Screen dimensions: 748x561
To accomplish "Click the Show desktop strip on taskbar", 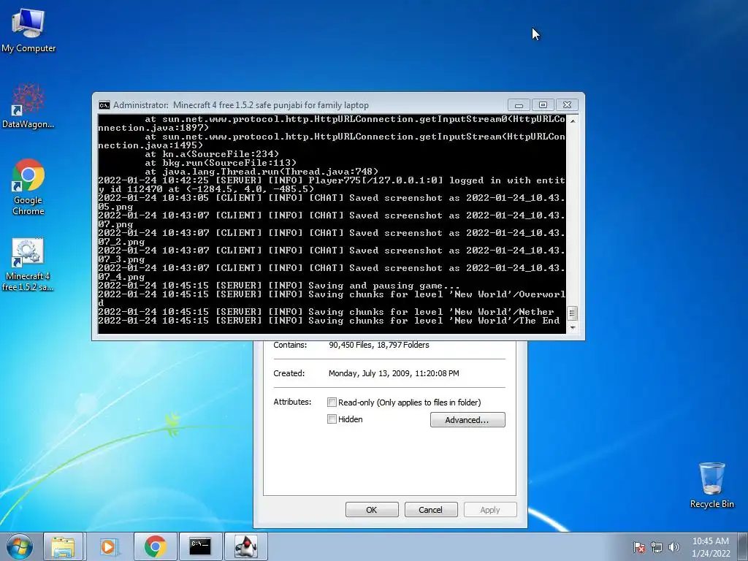I will click(x=743, y=547).
